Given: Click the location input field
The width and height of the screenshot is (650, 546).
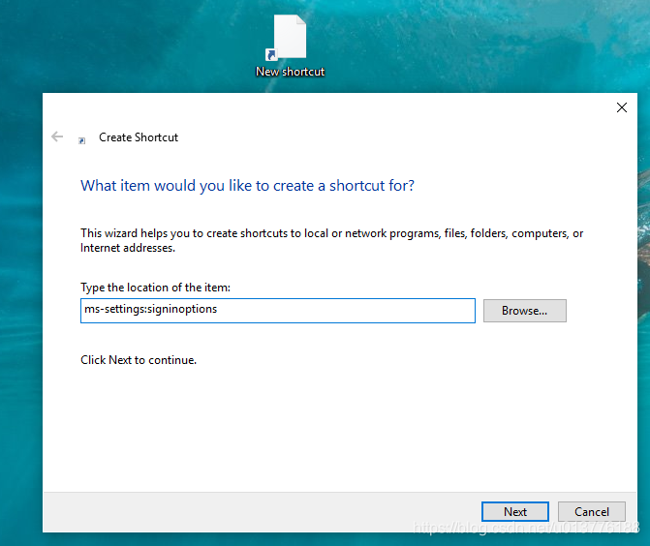Looking at the screenshot, I should pos(278,311).
